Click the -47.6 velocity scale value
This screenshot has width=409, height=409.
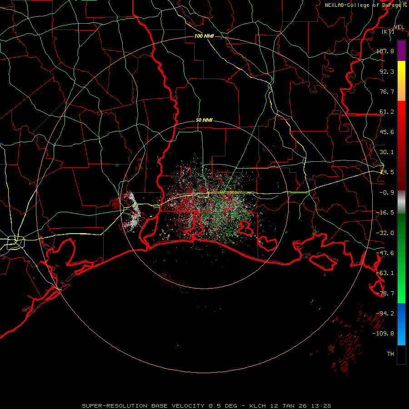tap(385, 253)
